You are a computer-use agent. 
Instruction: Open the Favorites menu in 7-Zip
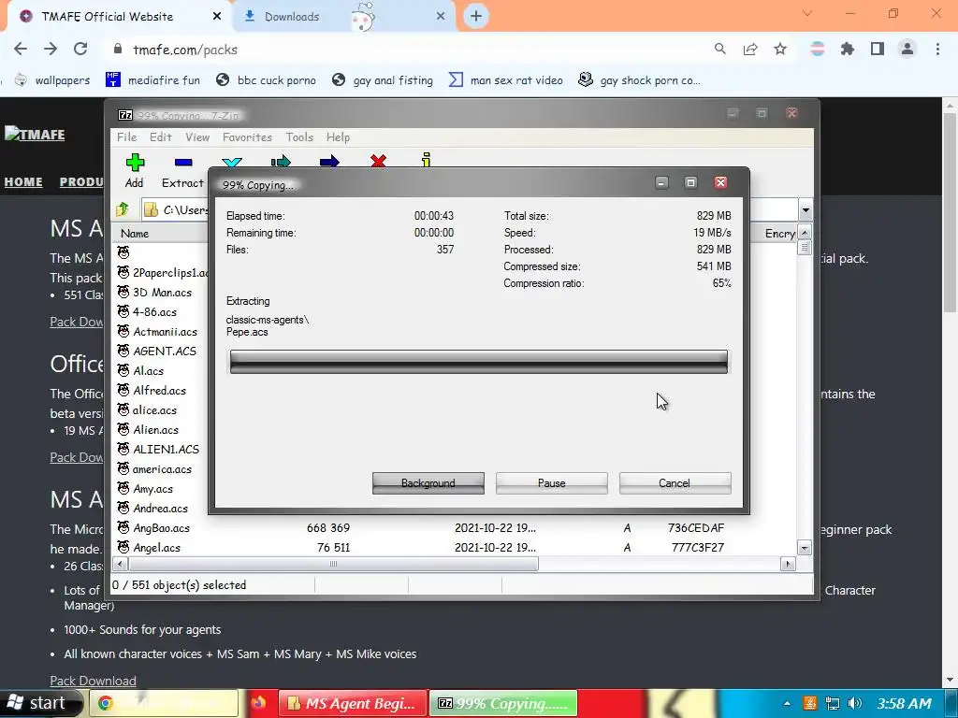coord(247,137)
